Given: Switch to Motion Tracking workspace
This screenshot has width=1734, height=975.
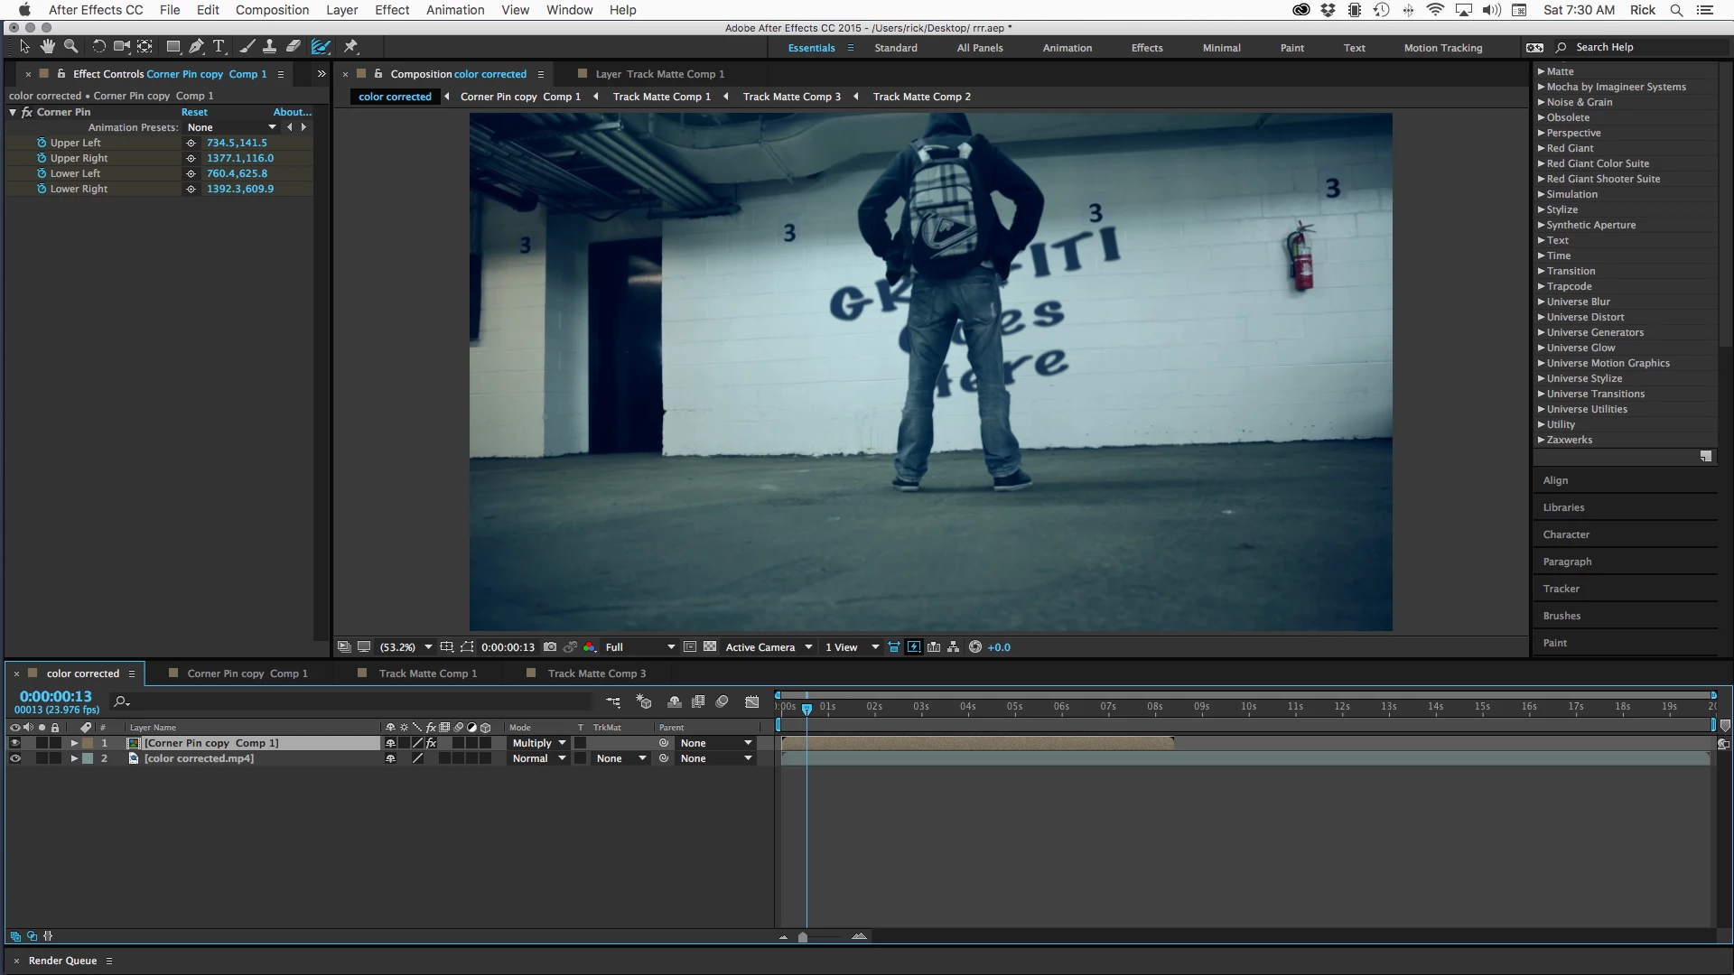Looking at the screenshot, I should 1442,48.
